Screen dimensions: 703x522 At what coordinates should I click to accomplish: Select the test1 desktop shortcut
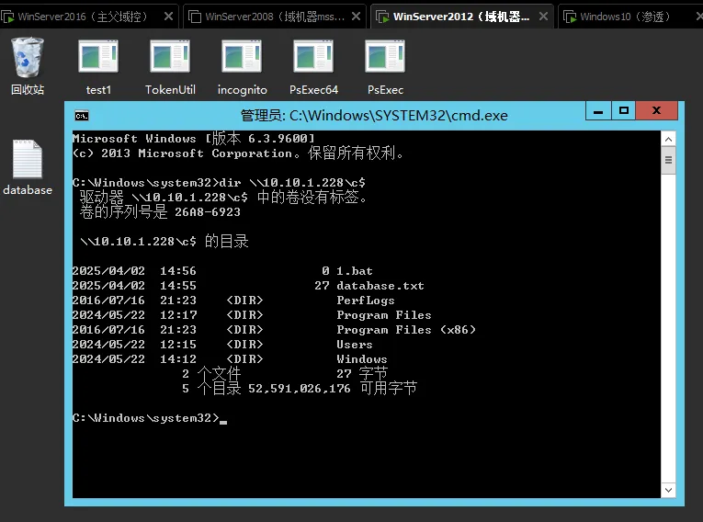[x=98, y=67]
